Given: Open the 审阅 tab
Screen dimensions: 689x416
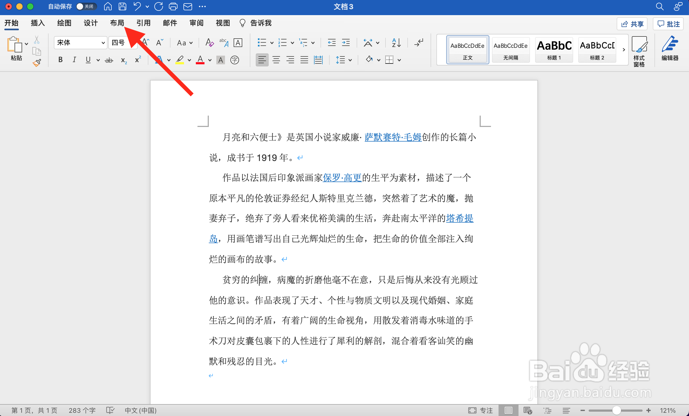Looking at the screenshot, I should 196,23.
